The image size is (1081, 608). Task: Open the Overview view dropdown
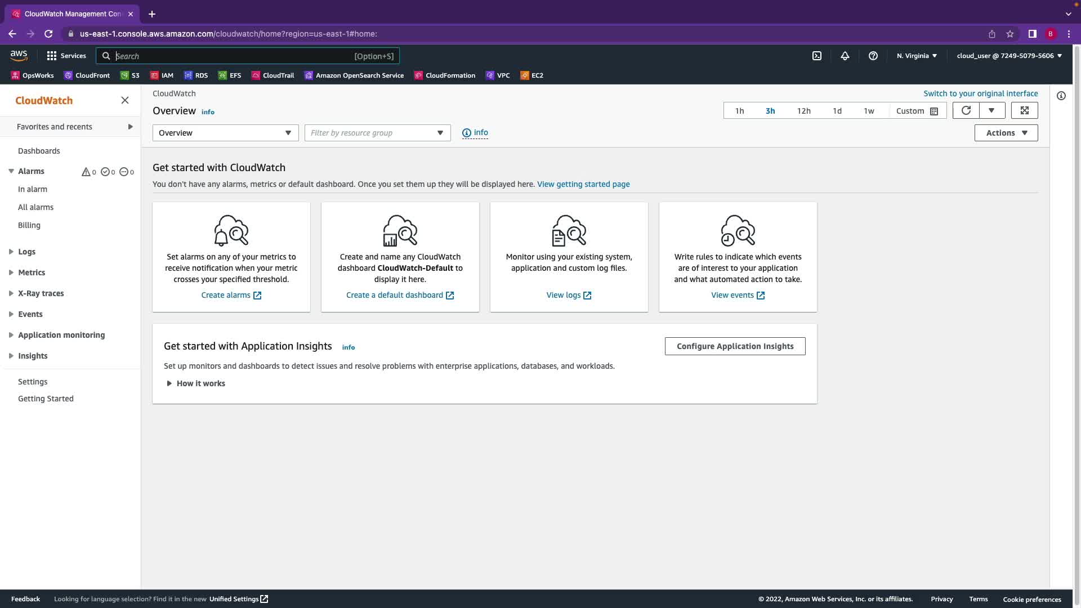[225, 133]
